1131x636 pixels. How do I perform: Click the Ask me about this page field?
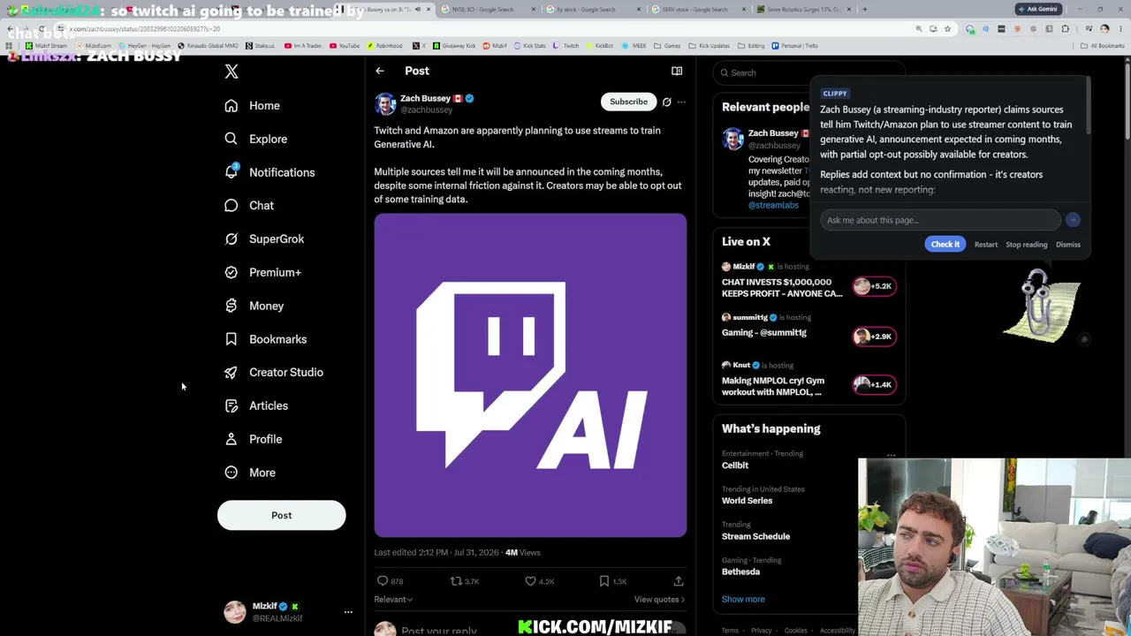[940, 220]
